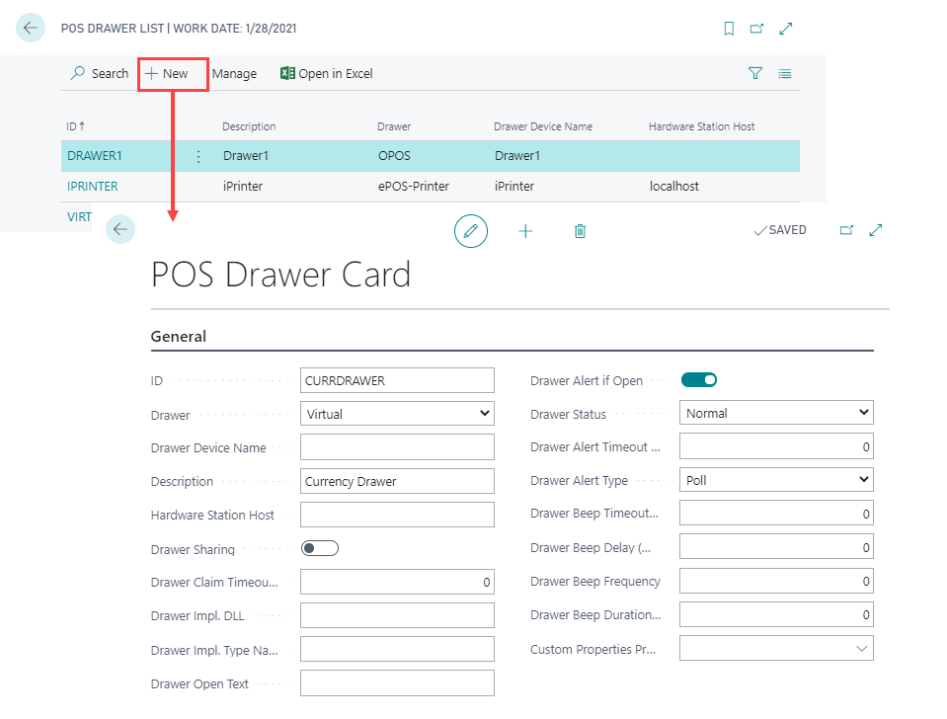Sort by the ID column header
The width and height of the screenshot is (947, 719).
point(75,126)
